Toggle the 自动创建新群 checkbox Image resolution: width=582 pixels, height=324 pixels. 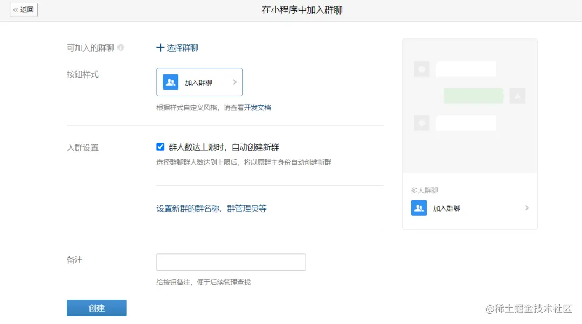click(x=161, y=147)
